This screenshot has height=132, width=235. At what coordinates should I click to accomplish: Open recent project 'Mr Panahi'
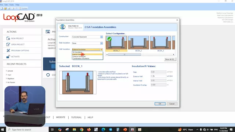(11, 82)
